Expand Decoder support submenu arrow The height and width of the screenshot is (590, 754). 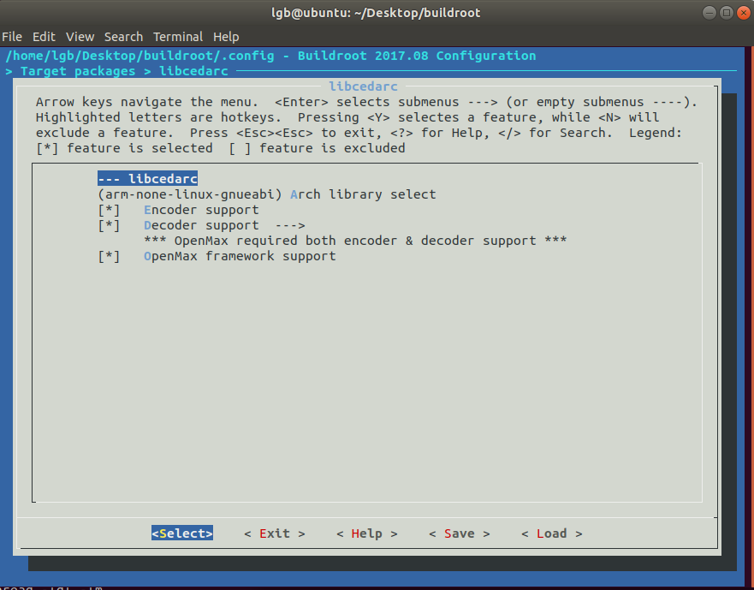[x=290, y=226]
